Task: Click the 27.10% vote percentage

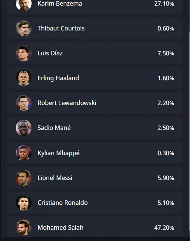Action: (x=164, y=4)
